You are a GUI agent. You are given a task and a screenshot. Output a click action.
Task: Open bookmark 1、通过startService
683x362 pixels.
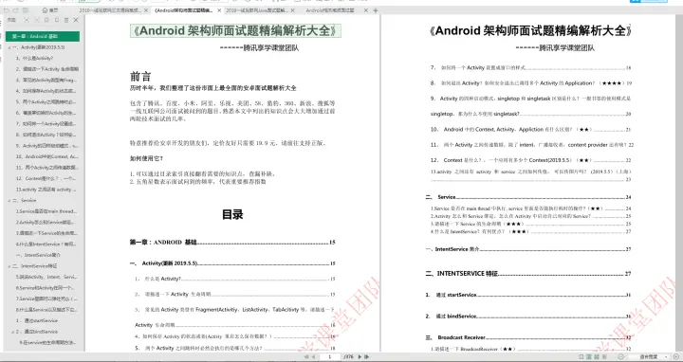36,320
